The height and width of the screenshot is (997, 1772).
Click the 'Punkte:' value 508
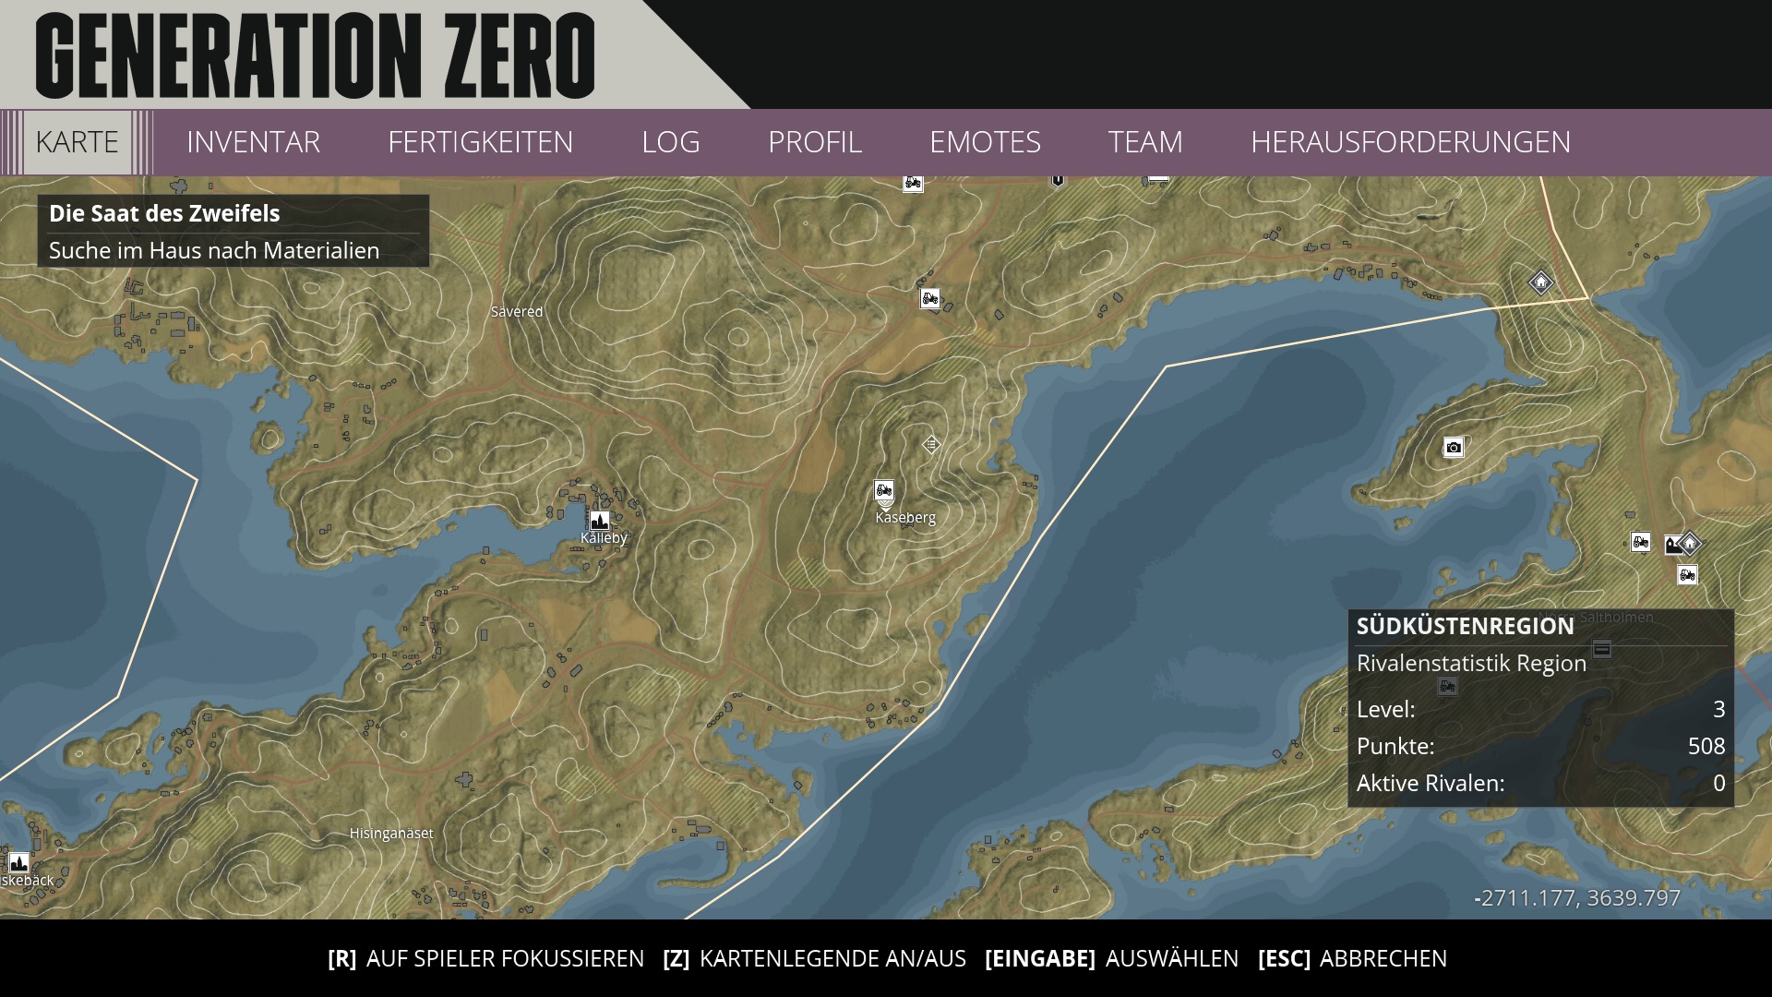click(x=1706, y=746)
